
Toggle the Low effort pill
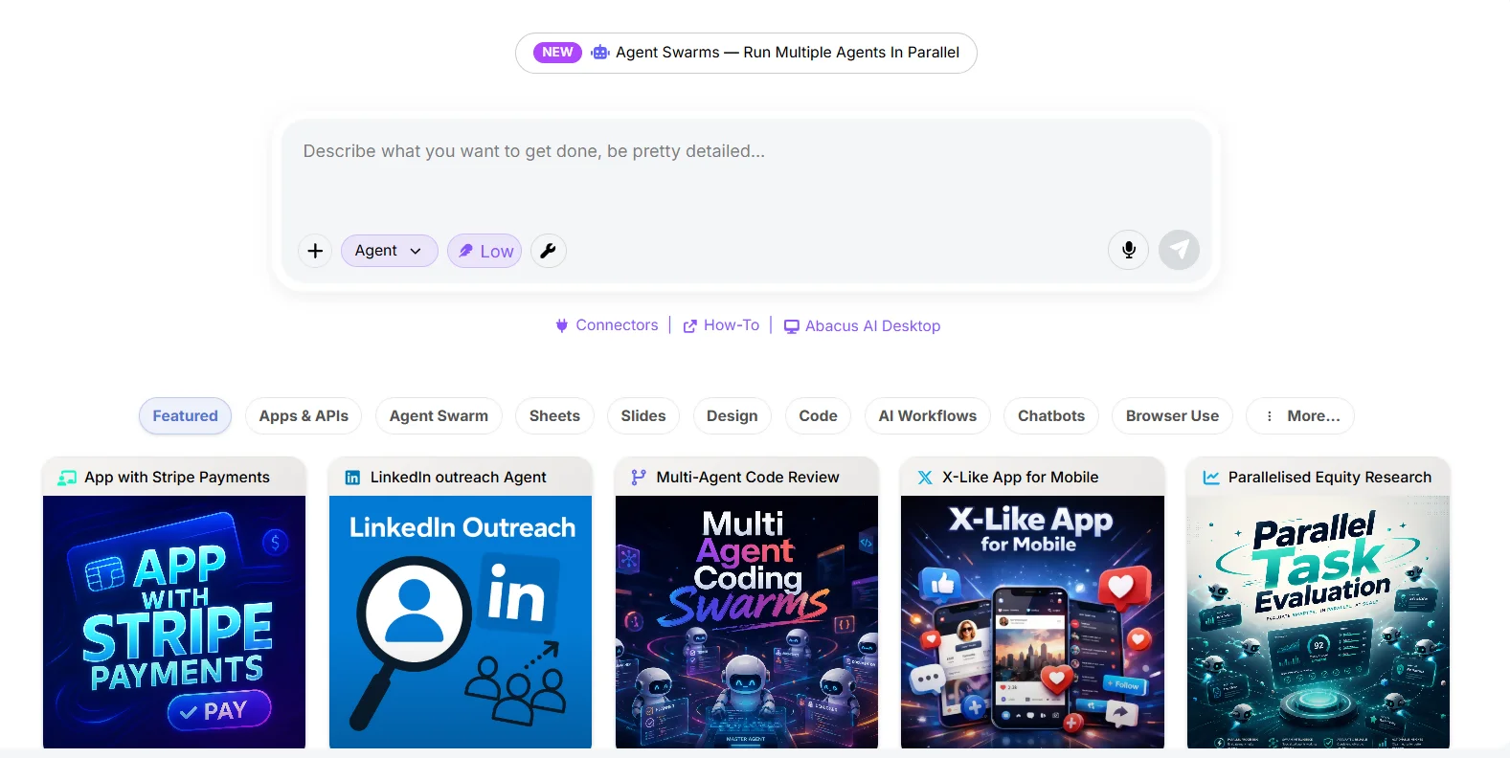(x=485, y=251)
